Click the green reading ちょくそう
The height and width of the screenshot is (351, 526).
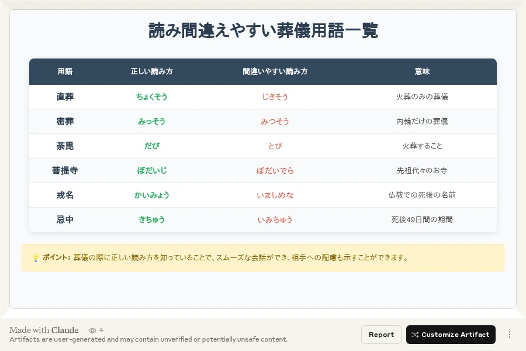coord(151,97)
